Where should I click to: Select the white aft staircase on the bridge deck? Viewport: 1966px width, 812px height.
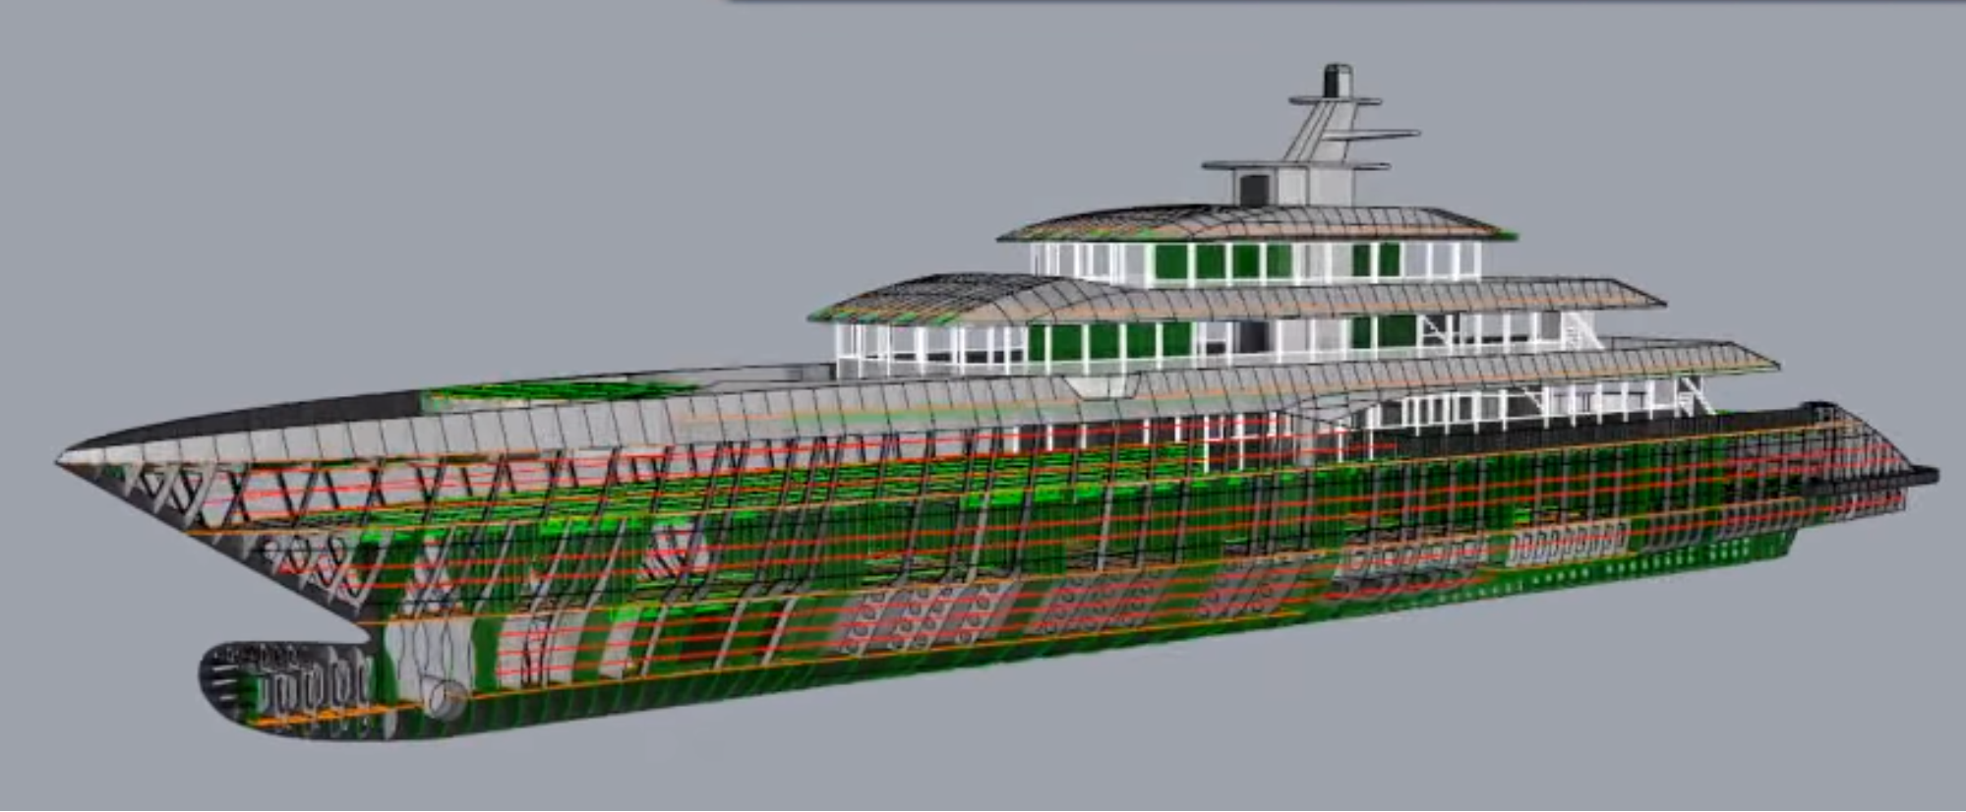tap(1577, 329)
